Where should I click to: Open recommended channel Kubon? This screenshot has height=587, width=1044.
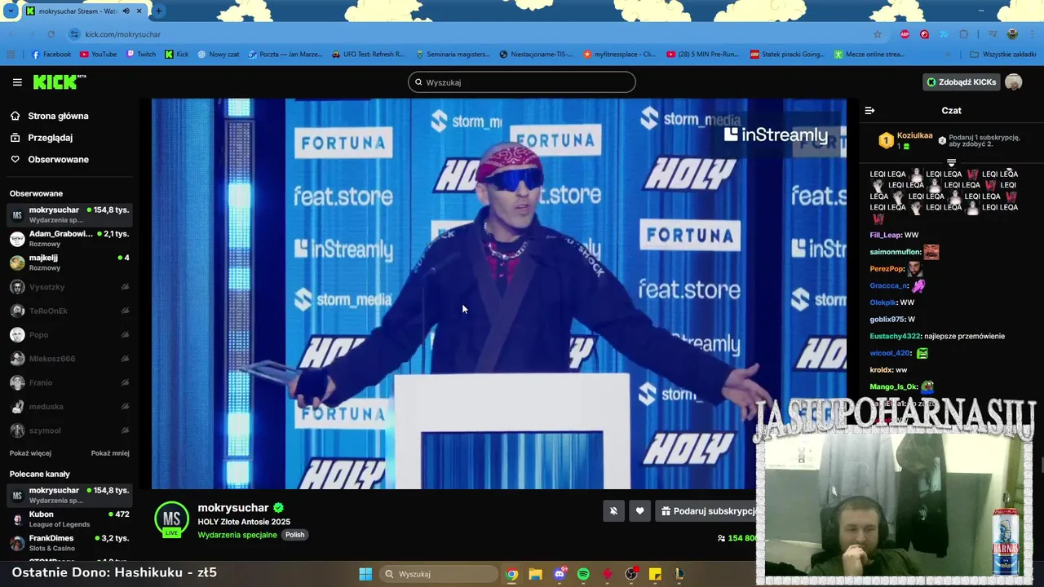[69, 519]
